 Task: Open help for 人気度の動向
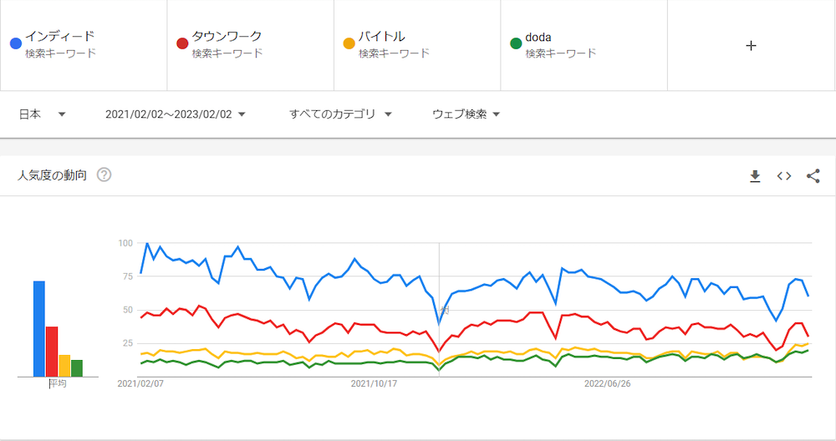pos(104,175)
